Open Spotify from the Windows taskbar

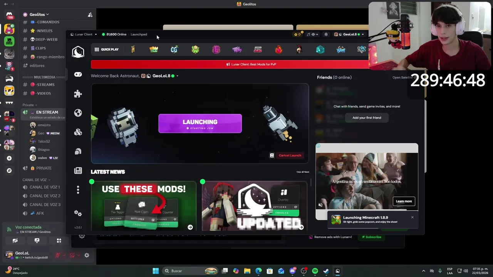coord(315,271)
